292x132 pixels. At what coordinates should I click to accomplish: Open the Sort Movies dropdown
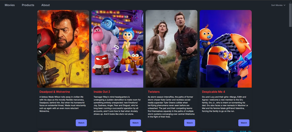[x=278, y=5]
